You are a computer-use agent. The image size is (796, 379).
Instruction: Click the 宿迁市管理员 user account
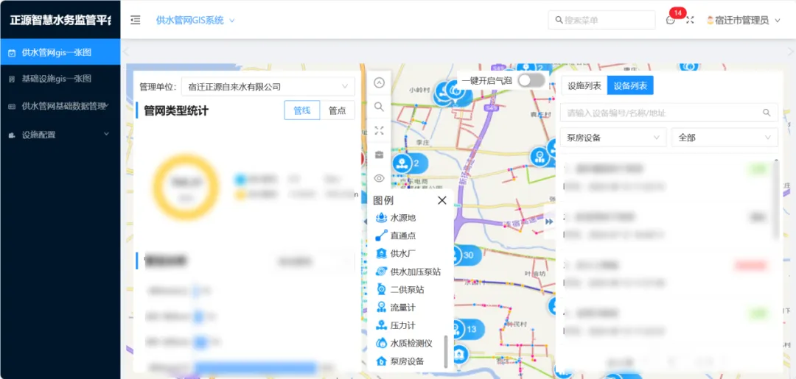[742, 21]
